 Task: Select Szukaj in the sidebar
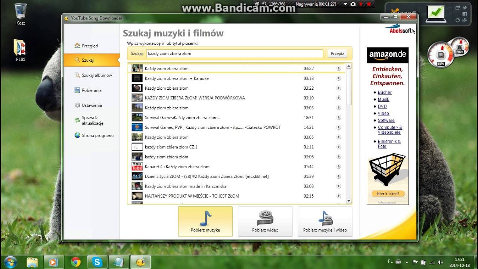click(91, 60)
